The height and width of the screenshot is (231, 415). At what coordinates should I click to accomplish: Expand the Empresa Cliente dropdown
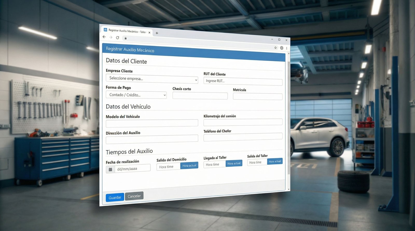(x=152, y=79)
